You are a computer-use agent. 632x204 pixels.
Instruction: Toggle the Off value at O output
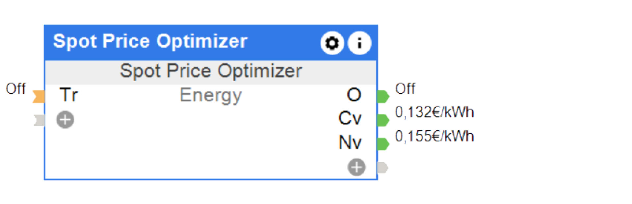coord(405,89)
